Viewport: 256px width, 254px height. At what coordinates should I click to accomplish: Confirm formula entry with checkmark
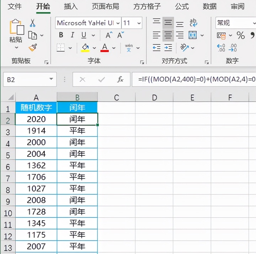(x=101, y=80)
